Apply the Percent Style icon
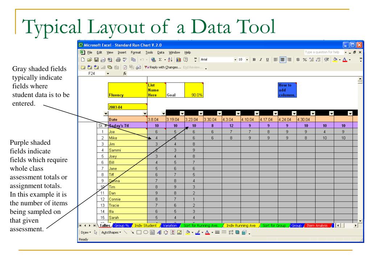The height and width of the screenshot is (278, 371). (305, 60)
